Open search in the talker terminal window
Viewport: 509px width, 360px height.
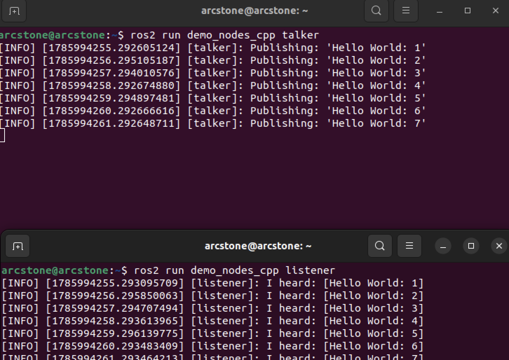click(376, 11)
